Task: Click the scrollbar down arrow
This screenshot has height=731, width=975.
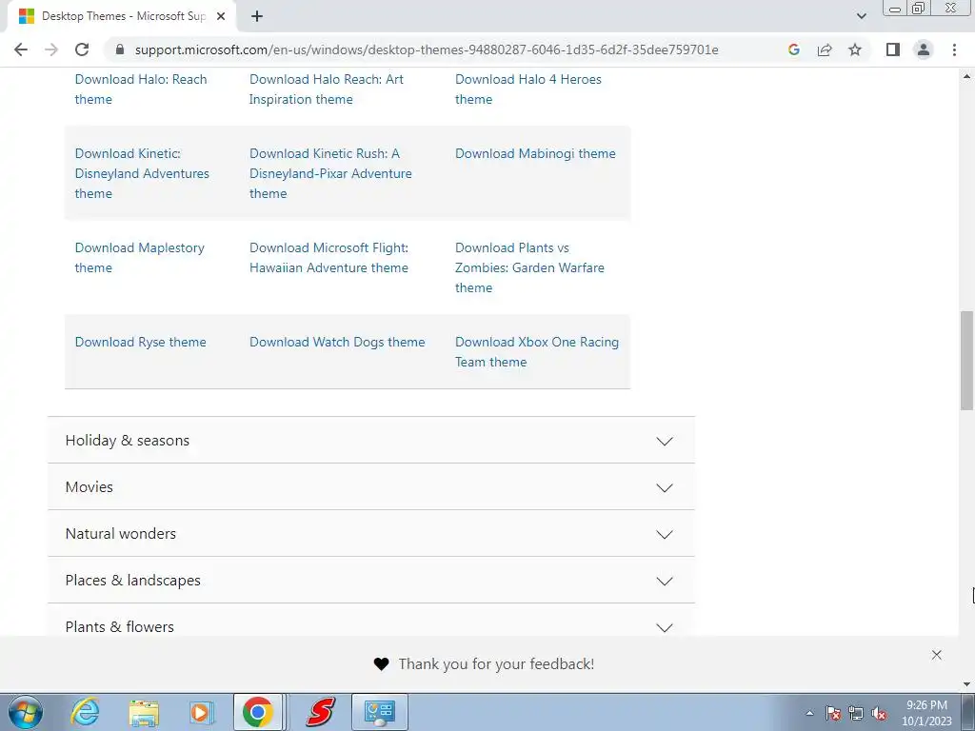Action: 966,684
